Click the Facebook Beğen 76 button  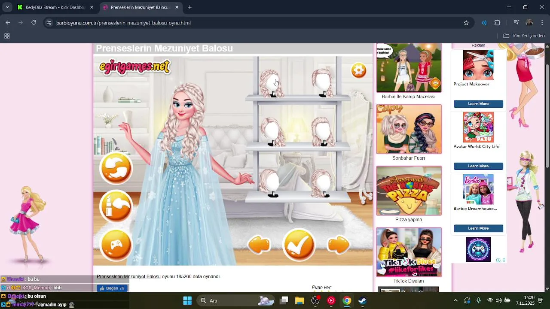(x=112, y=288)
